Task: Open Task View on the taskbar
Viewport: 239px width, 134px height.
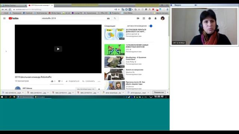Action: (6, 97)
